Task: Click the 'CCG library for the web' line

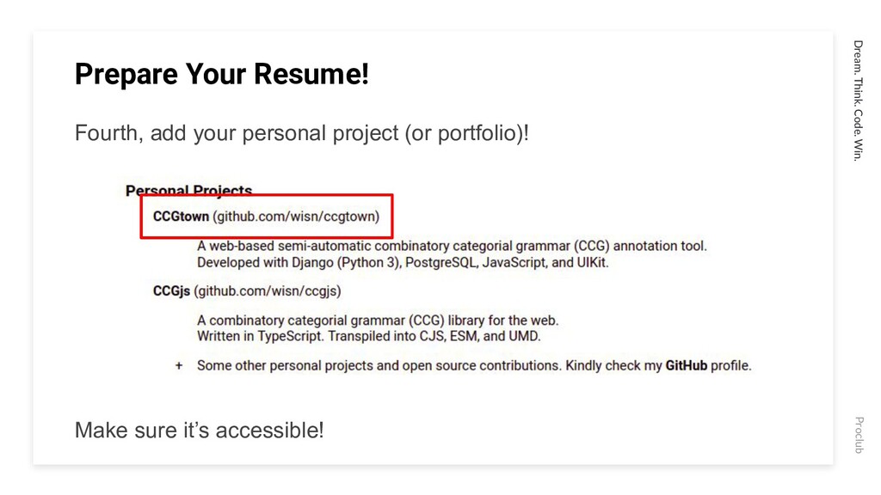Action: coord(378,321)
